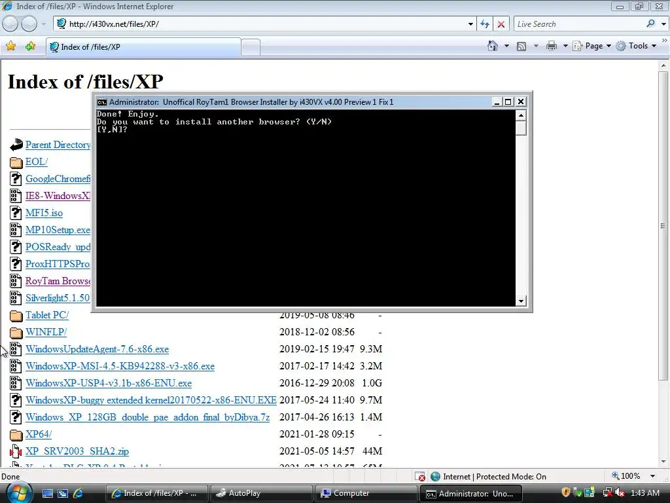Open the Windows Start orb

click(x=19, y=493)
